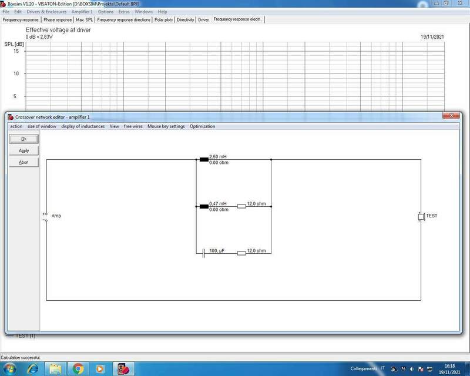Select the 0.47 mH inductor component

click(x=204, y=206)
